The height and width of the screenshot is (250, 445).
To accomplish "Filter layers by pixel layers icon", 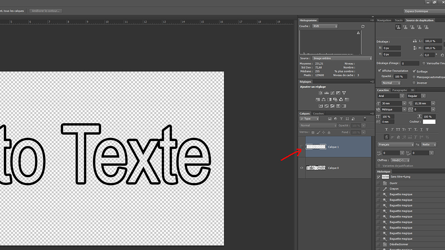I will click(329, 119).
